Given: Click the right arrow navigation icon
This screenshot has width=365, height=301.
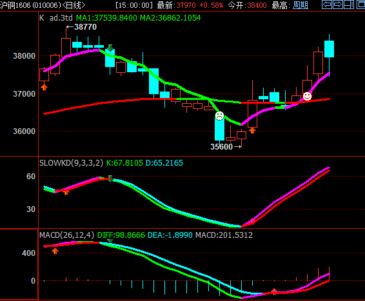Looking at the screenshot, I should (x=337, y=5).
